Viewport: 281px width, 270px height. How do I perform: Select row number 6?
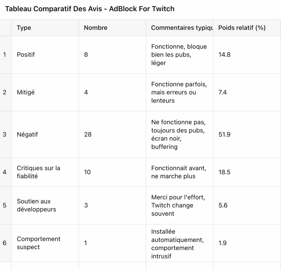click(x=5, y=243)
